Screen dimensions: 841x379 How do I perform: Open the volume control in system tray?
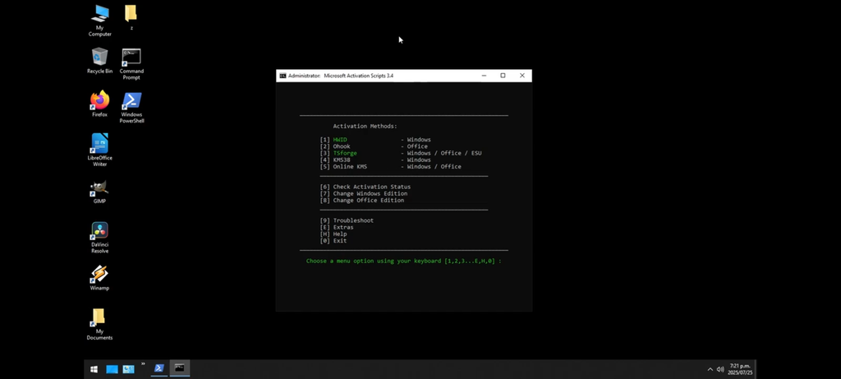720,369
